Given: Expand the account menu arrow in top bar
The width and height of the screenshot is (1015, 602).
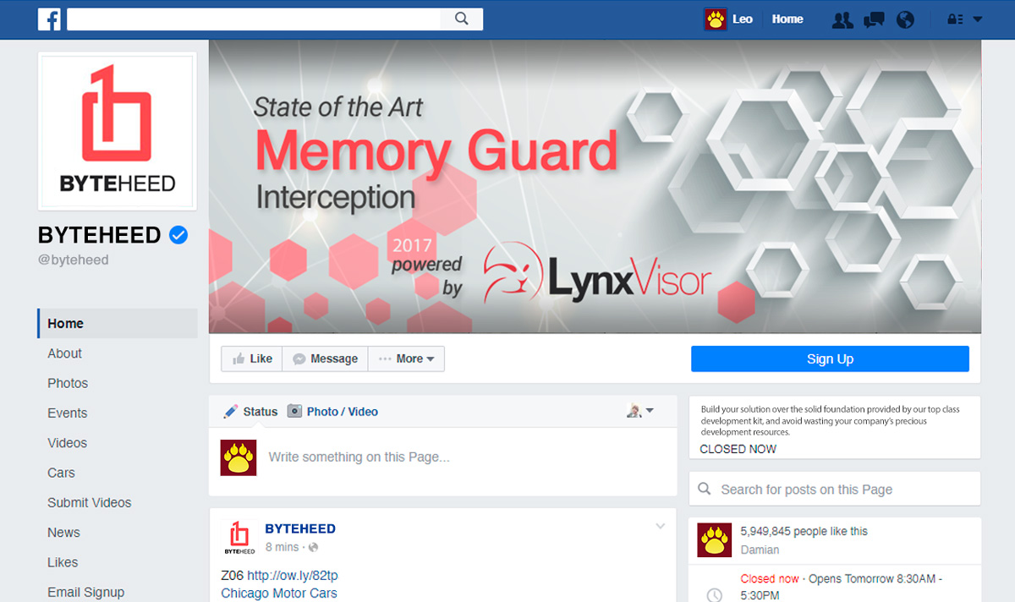Looking at the screenshot, I should (x=978, y=19).
